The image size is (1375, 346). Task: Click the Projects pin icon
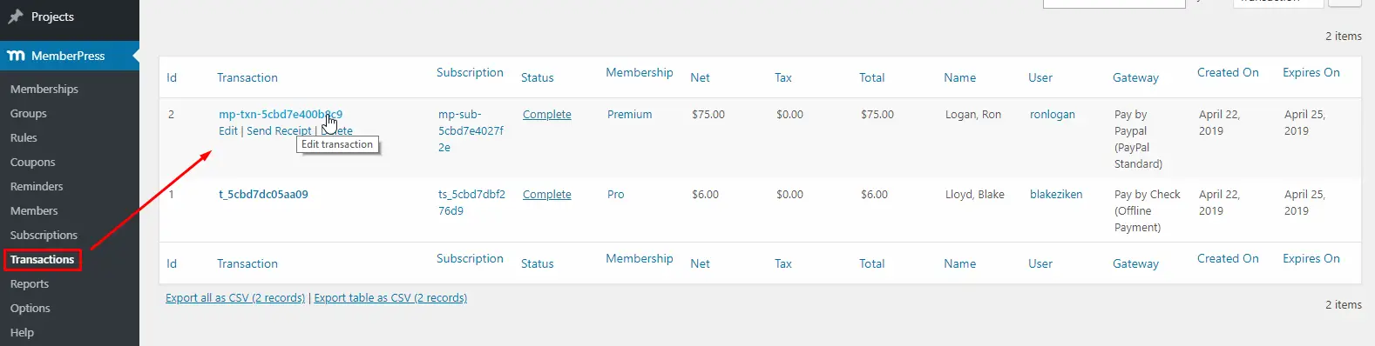tap(15, 17)
